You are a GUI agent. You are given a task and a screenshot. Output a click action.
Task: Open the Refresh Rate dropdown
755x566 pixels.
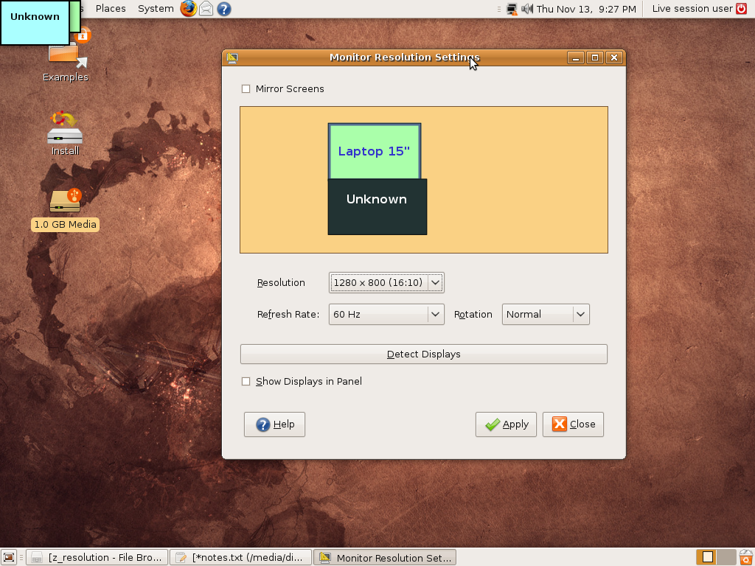(x=386, y=314)
